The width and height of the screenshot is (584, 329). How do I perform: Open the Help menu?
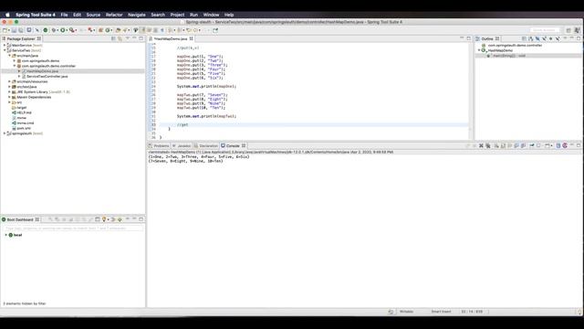[229, 15]
